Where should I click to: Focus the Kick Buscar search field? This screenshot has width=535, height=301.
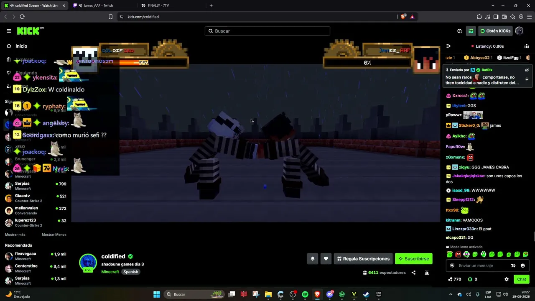(267, 31)
